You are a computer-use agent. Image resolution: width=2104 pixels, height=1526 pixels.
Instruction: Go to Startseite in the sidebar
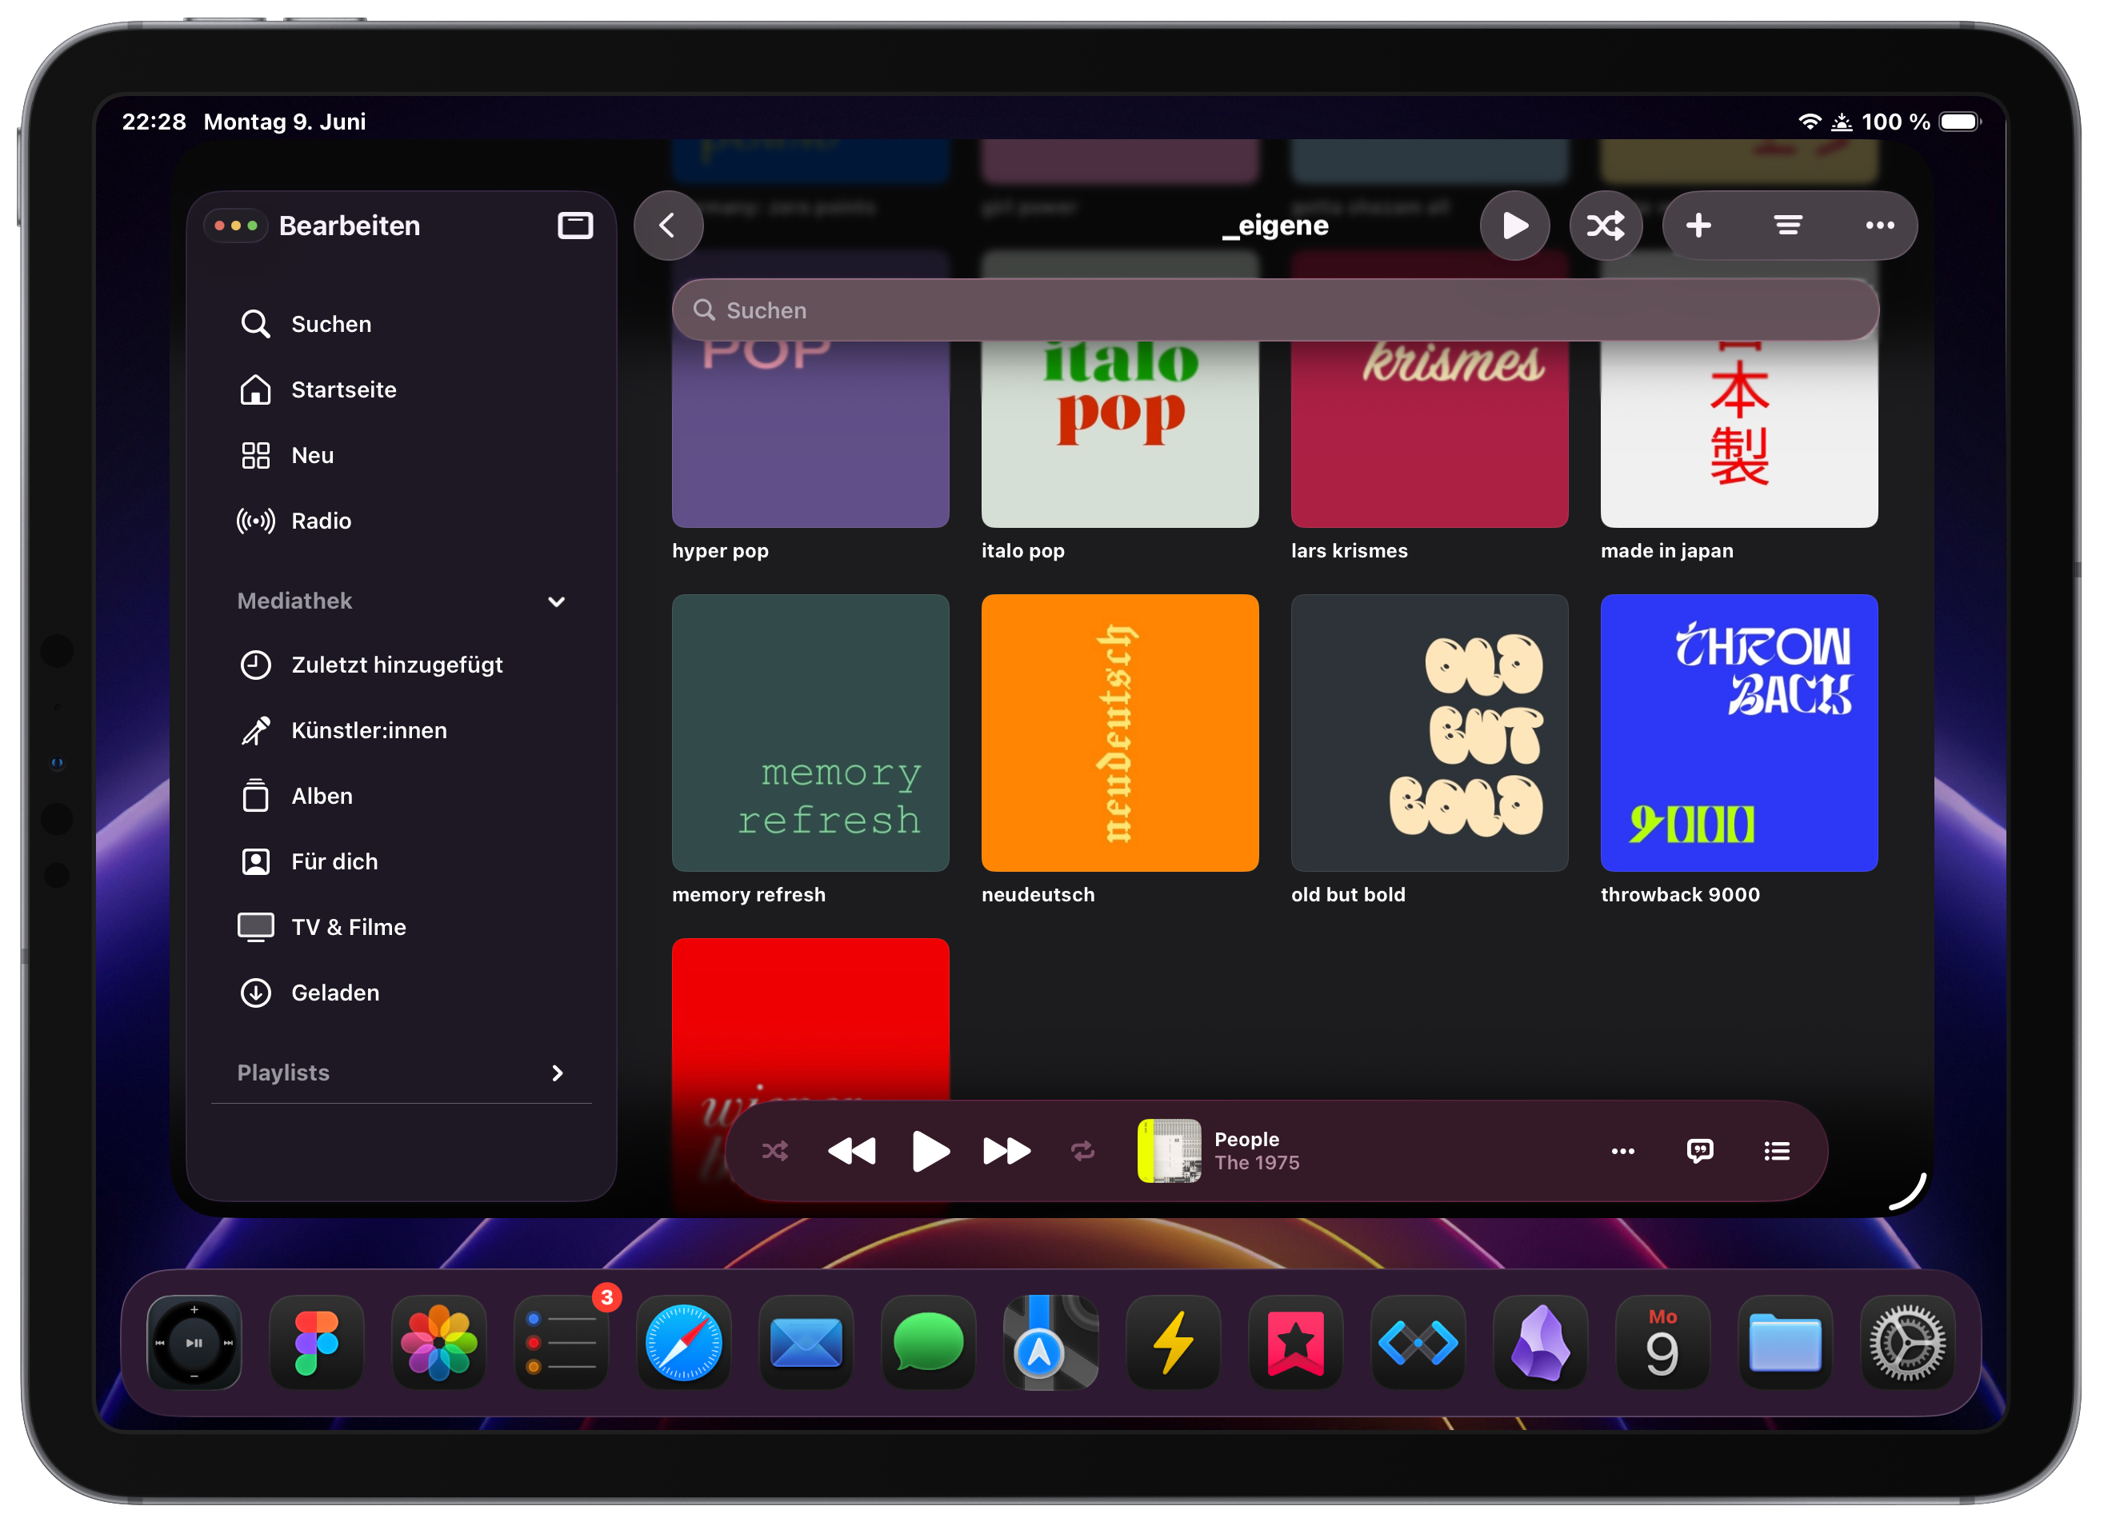[x=401, y=389]
